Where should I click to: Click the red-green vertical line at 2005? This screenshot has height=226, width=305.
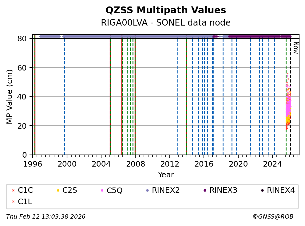(110, 92)
